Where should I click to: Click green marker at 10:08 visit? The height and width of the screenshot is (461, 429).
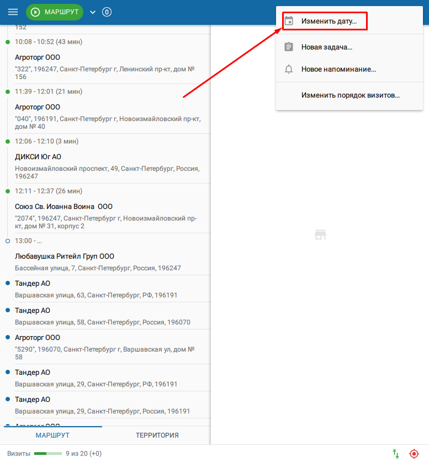pyautogui.click(x=8, y=42)
